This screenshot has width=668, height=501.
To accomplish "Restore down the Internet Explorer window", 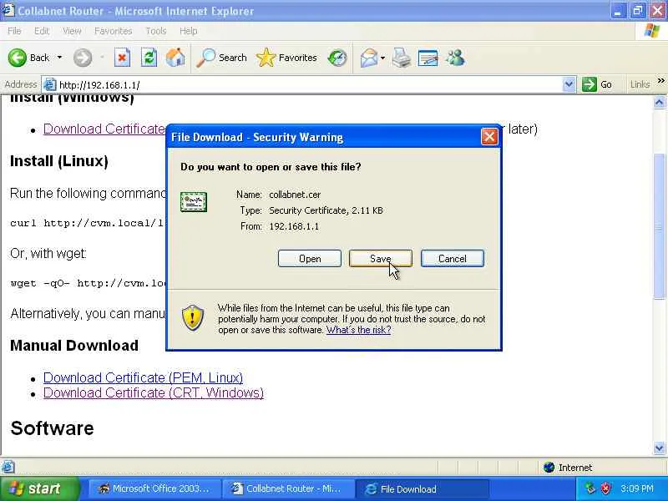I will (637, 11).
